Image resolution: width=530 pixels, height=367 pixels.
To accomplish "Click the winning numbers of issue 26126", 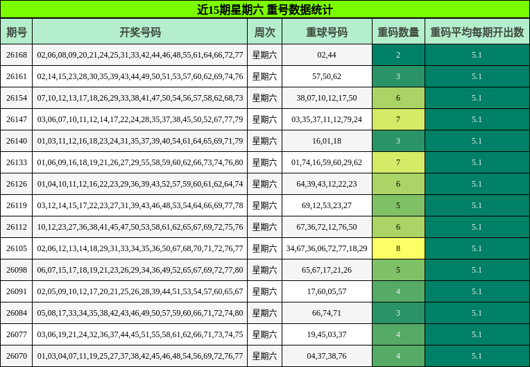I will pos(140,184).
